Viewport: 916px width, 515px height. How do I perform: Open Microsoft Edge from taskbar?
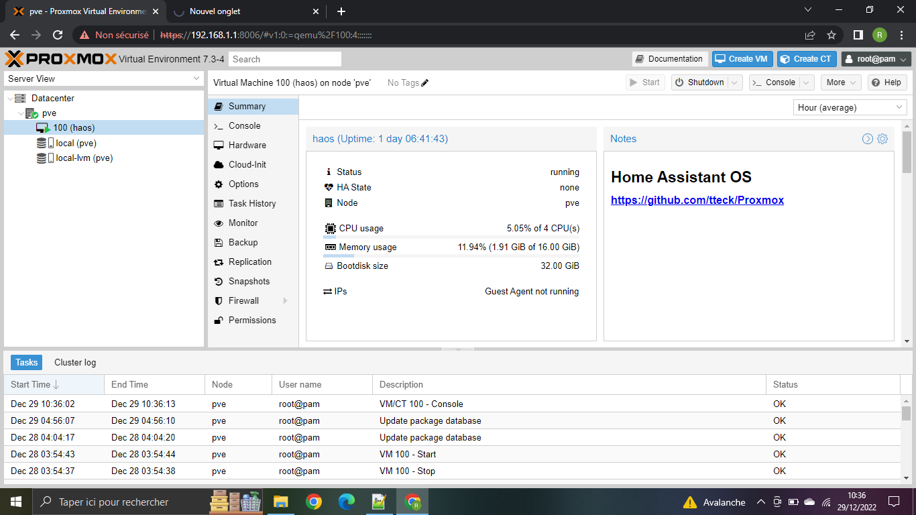coord(346,502)
